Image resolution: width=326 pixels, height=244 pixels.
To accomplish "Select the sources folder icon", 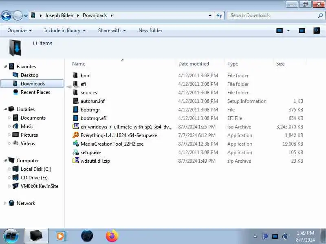I will pos(76,92).
